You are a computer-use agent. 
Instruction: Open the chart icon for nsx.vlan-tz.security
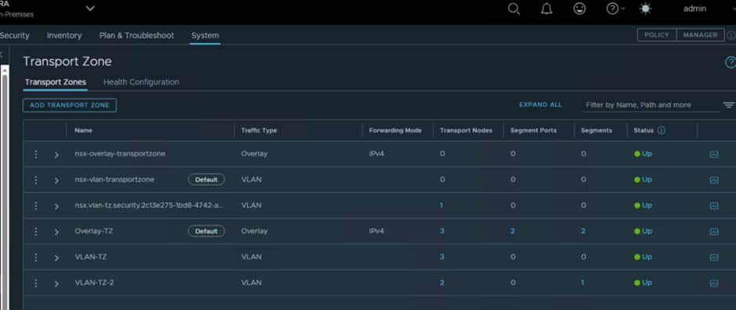(x=714, y=205)
